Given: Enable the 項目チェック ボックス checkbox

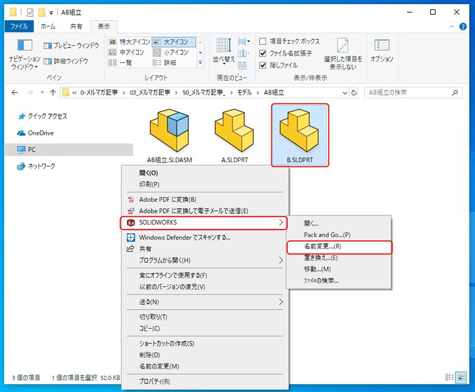Looking at the screenshot, I should pos(263,42).
